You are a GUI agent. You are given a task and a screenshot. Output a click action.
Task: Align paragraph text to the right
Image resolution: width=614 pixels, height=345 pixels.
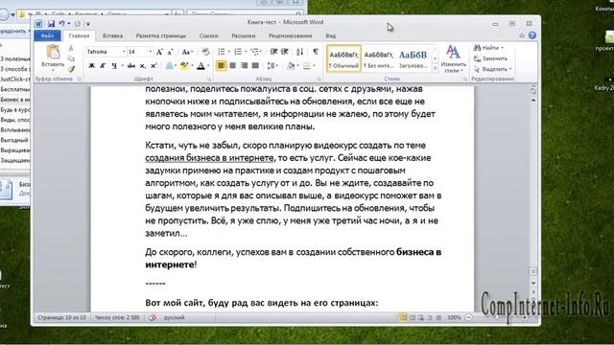[x=244, y=66]
